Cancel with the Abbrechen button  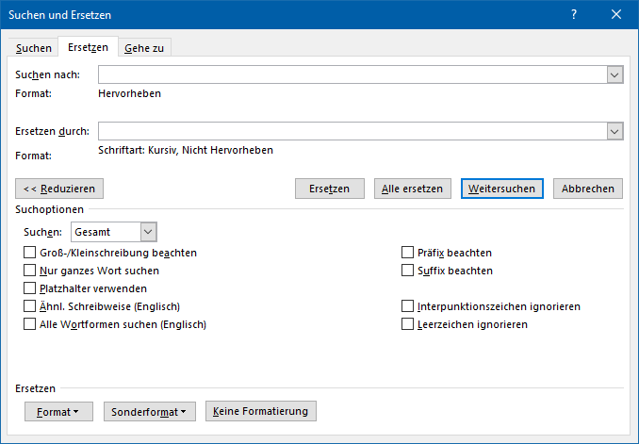[588, 189]
